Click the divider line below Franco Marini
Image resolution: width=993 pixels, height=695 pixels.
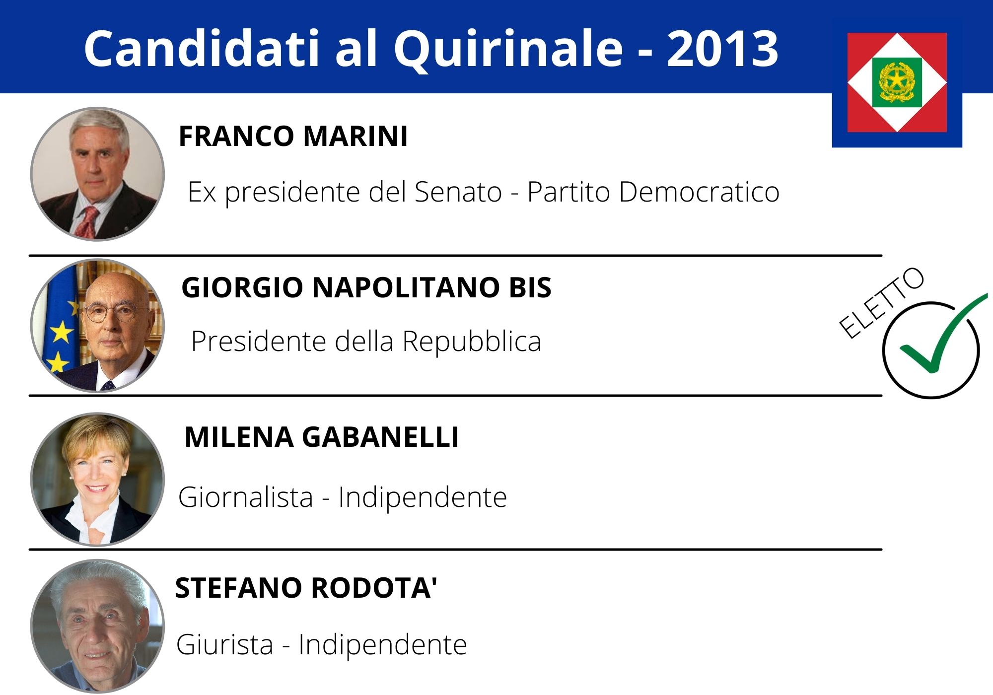[455, 256]
